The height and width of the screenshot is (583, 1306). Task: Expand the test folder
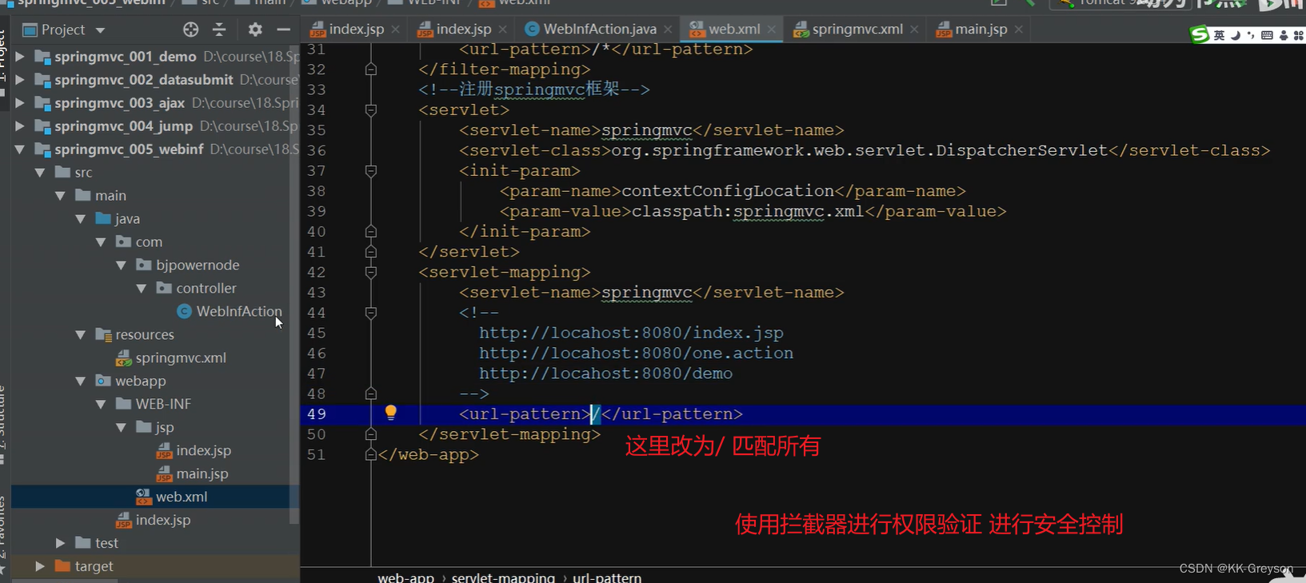(60, 544)
